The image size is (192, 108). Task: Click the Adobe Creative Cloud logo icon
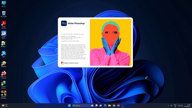[x=62, y=63]
